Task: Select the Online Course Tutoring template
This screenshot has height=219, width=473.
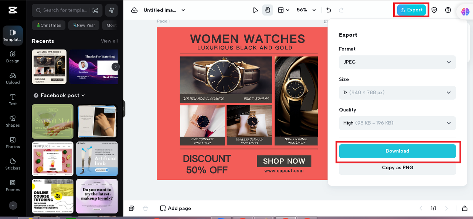Action: [52, 196]
